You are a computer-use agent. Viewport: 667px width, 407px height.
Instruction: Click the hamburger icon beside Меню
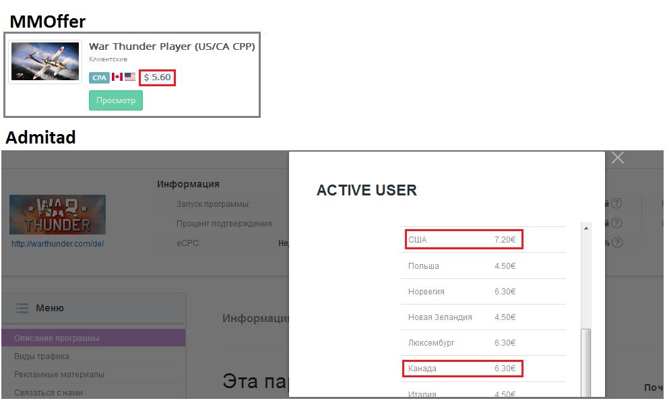coord(22,308)
